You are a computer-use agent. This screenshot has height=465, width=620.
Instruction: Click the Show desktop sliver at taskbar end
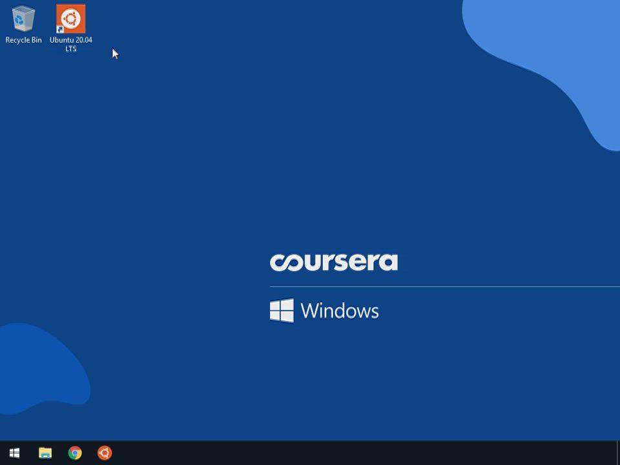pos(618,453)
